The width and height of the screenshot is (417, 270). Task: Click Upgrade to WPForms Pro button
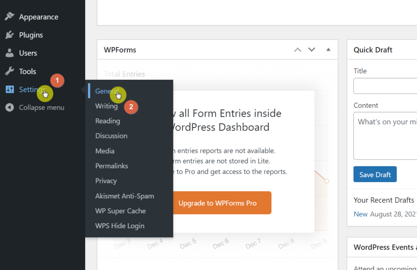click(x=222, y=203)
